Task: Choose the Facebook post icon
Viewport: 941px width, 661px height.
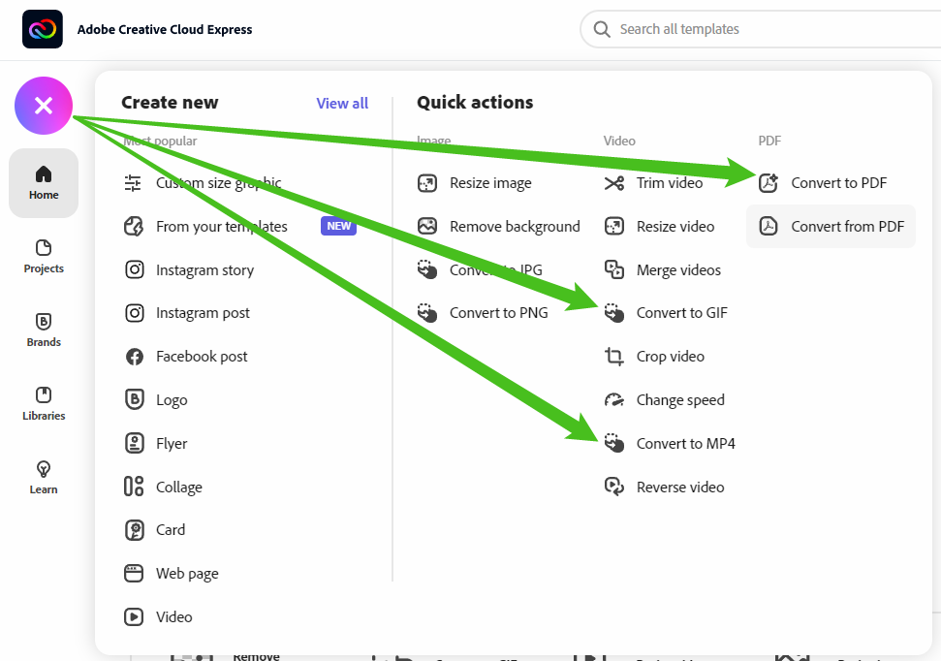Action: pos(134,356)
